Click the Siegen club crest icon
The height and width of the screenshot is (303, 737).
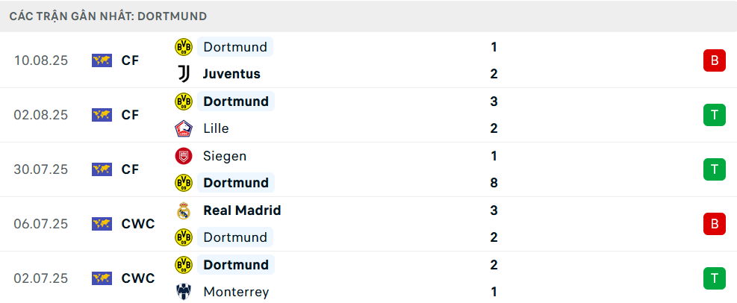coord(183,156)
